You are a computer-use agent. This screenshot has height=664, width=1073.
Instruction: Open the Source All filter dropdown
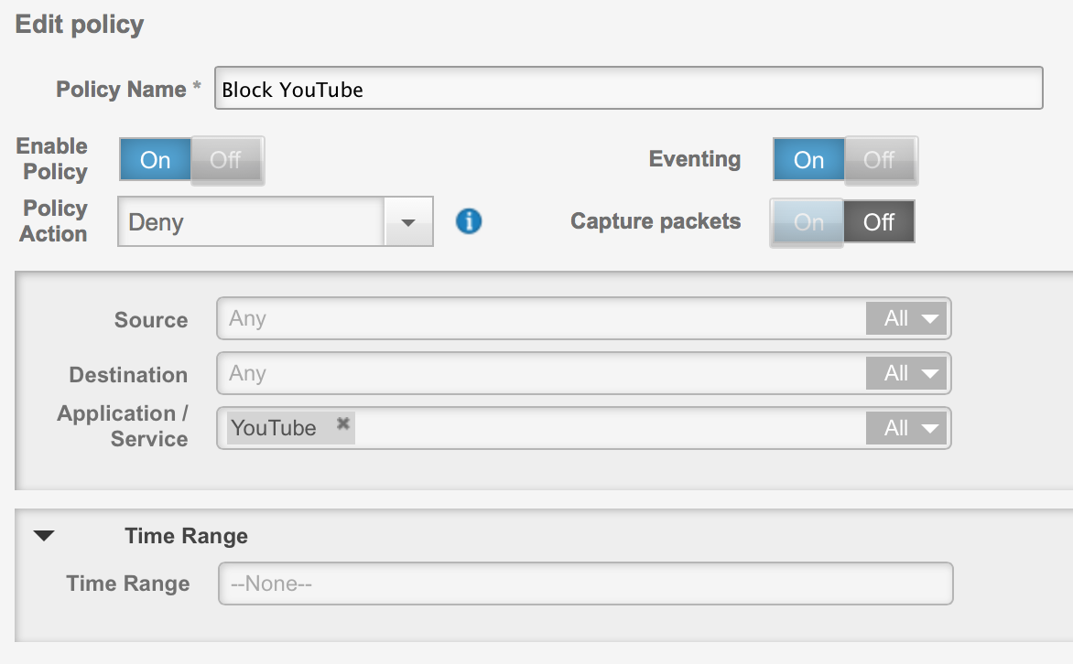pos(905,318)
